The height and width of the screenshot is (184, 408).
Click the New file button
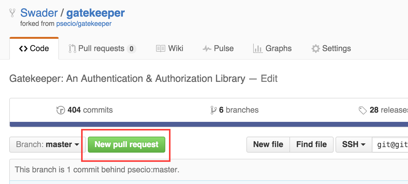(268, 145)
